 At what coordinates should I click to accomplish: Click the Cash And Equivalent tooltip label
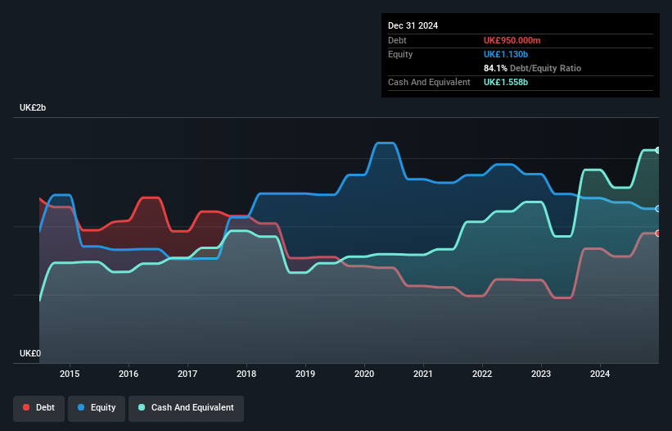click(x=429, y=82)
